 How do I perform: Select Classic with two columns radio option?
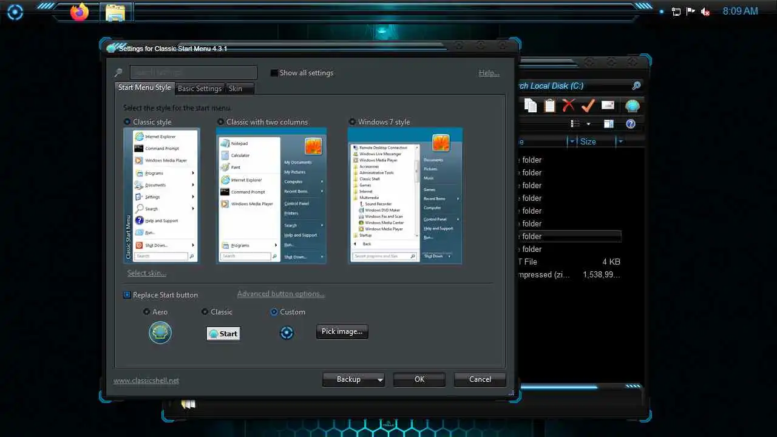(220, 122)
